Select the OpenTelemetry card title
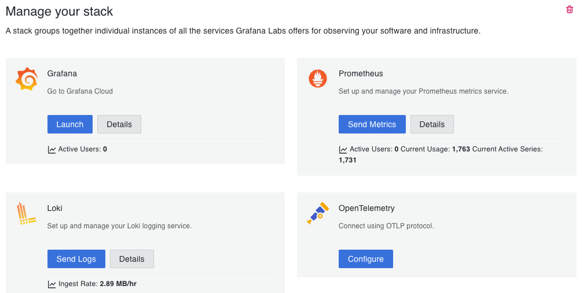 coord(366,208)
